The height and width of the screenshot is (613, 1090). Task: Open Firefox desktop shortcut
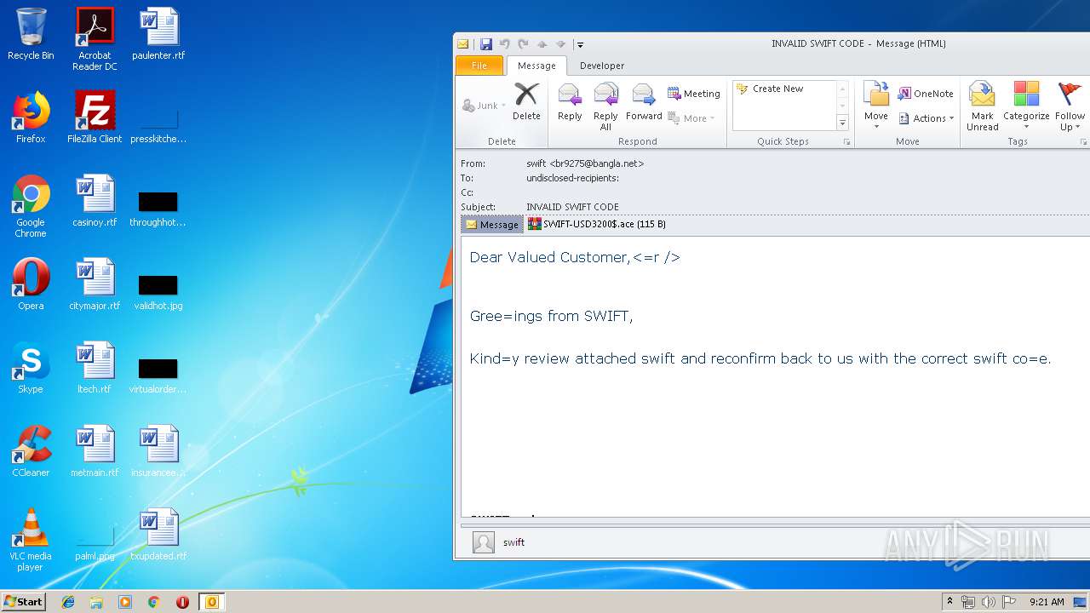pos(31,117)
